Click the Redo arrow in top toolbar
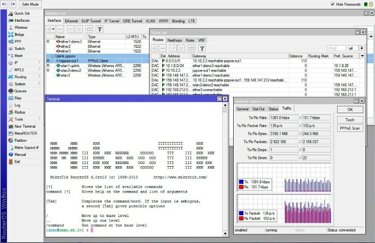 13,4
